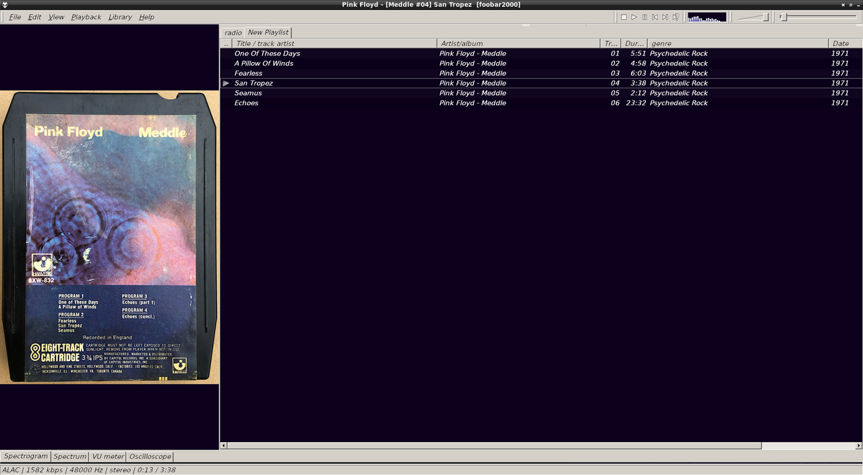
Task: Select the playing track San Tropez
Action: click(254, 83)
